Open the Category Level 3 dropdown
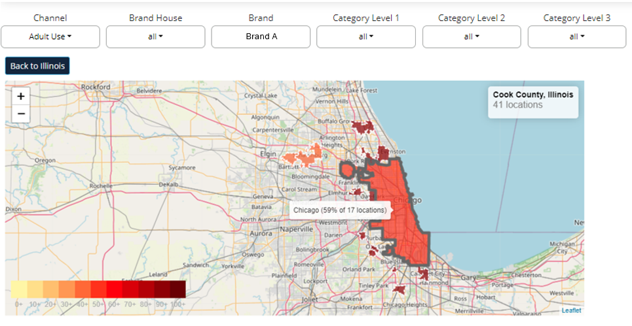Image resolution: width=632 pixels, height=326 pixels. point(577,37)
